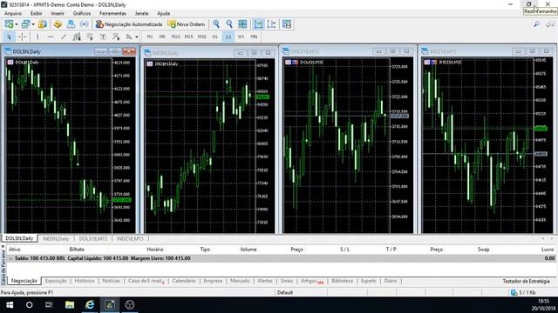Viewport: 558px width, 313px height.
Task: Open the chat bubbles icon
Action: click(x=550, y=24)
